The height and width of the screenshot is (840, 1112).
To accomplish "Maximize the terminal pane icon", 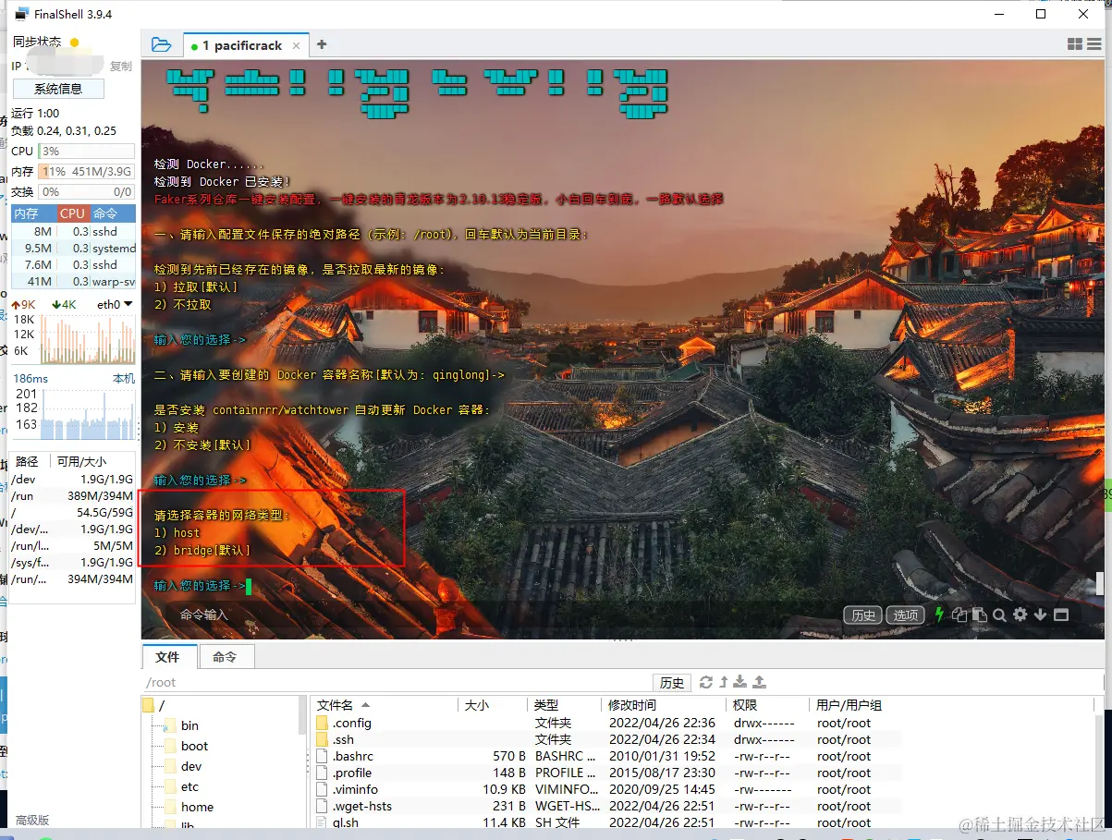I will [1060, 615].
